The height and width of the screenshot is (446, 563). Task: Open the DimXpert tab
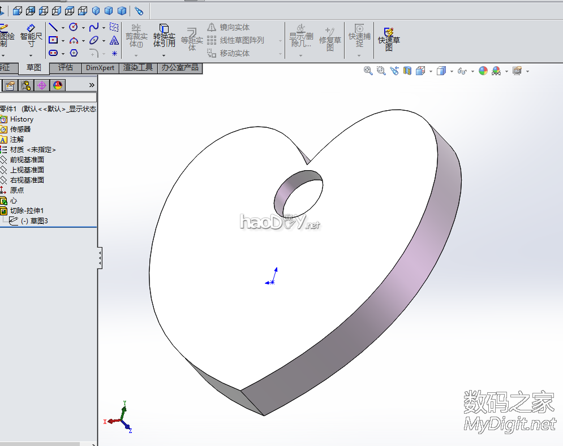coord(100,68)
